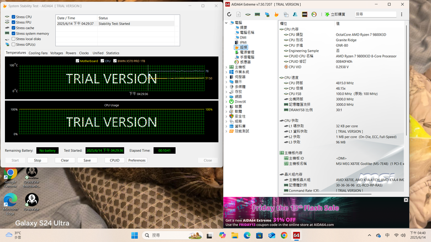Click the memory module icon in AIDA64 toolbar

pyautogui.click(x=257, y=14)
